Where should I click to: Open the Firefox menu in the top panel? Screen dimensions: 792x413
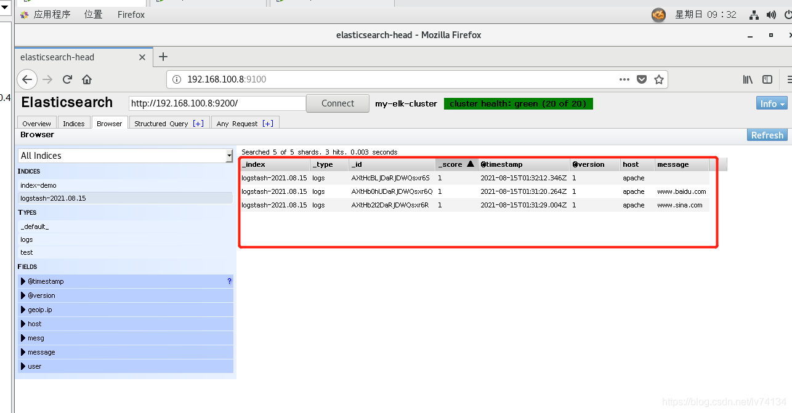pos(131,14)
